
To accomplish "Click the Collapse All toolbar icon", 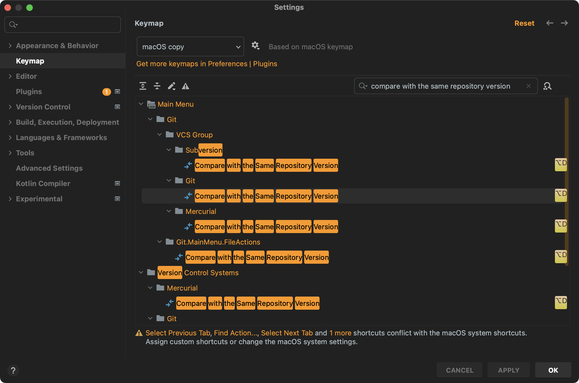I will point(157,86).
